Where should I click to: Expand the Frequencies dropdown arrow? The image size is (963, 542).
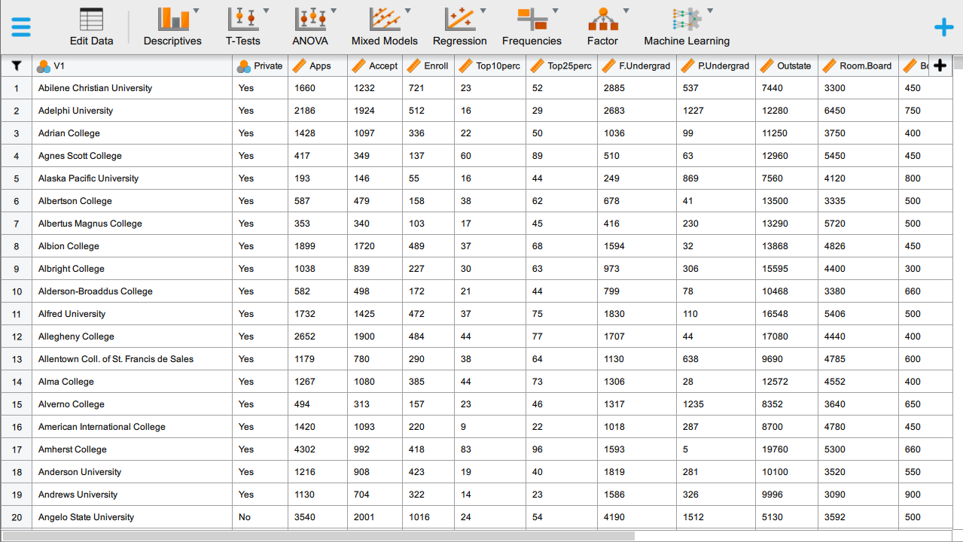point(555,11)
